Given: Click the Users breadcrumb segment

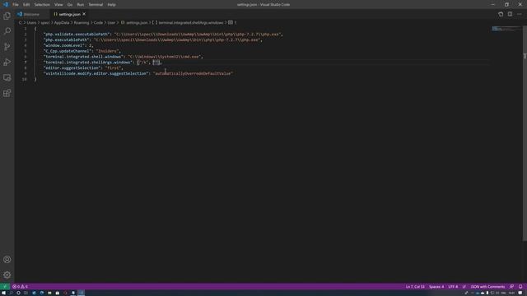Looking at the screenshot, I should [31, 23].
